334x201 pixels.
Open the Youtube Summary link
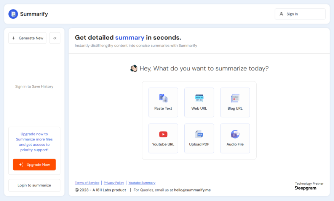[142, 183]
